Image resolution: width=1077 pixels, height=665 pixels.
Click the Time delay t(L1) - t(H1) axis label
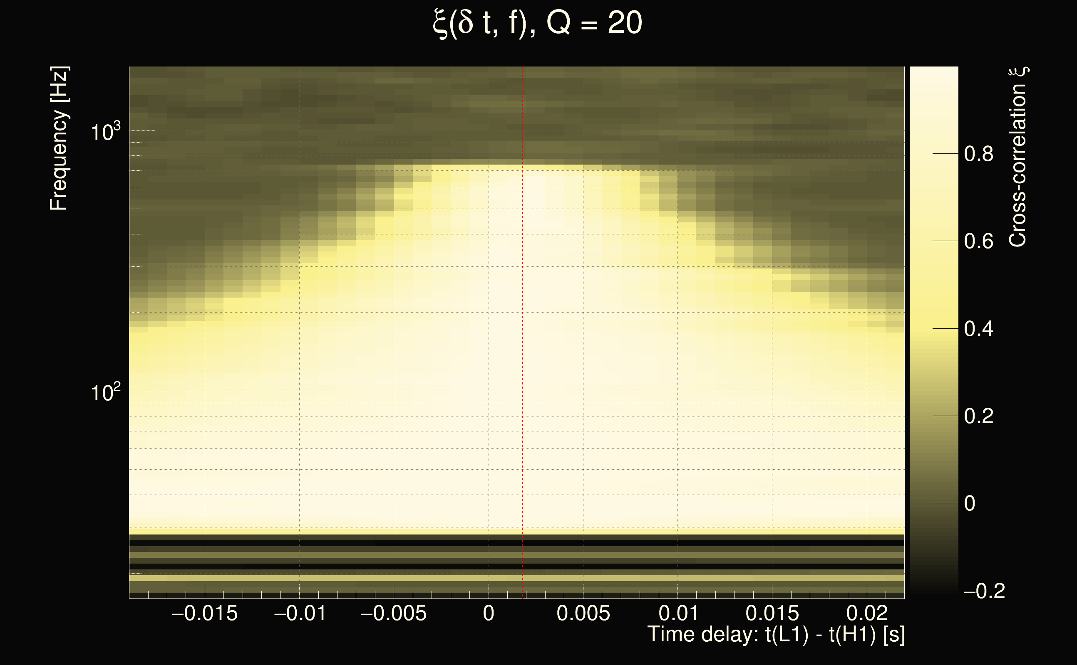(776, 634)
